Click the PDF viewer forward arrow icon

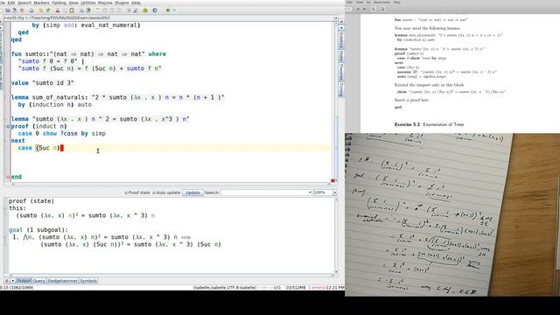click(x=364, y=9)
